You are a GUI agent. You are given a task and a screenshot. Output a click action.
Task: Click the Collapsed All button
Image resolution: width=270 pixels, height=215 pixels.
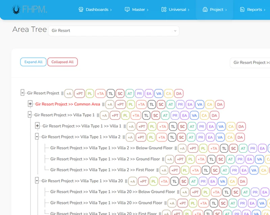(x=62, y=62)
